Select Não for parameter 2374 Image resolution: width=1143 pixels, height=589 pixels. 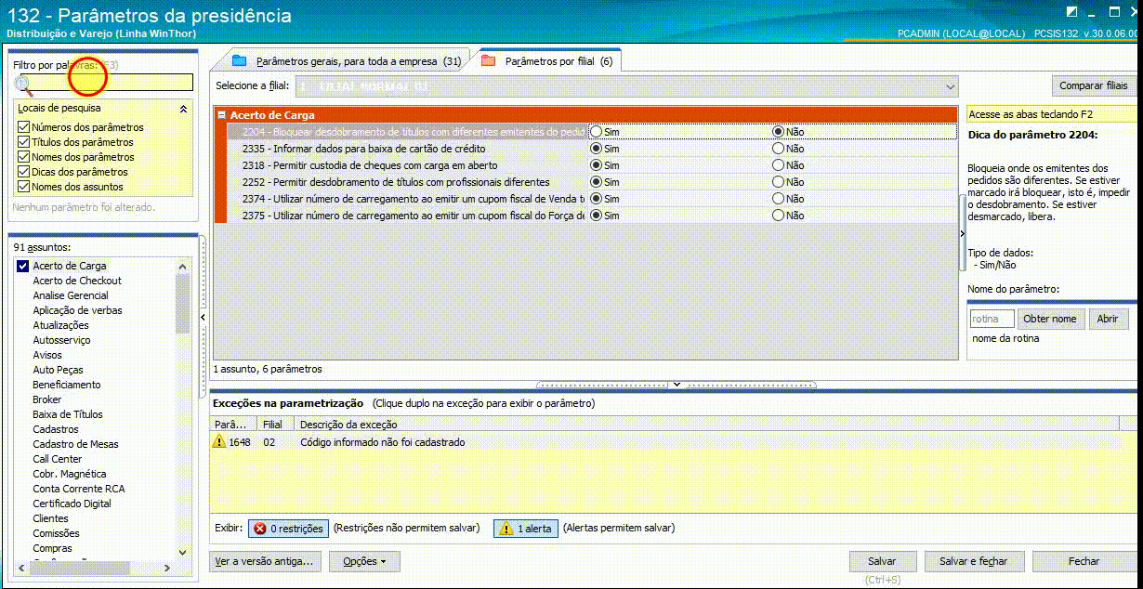(778, 199)
